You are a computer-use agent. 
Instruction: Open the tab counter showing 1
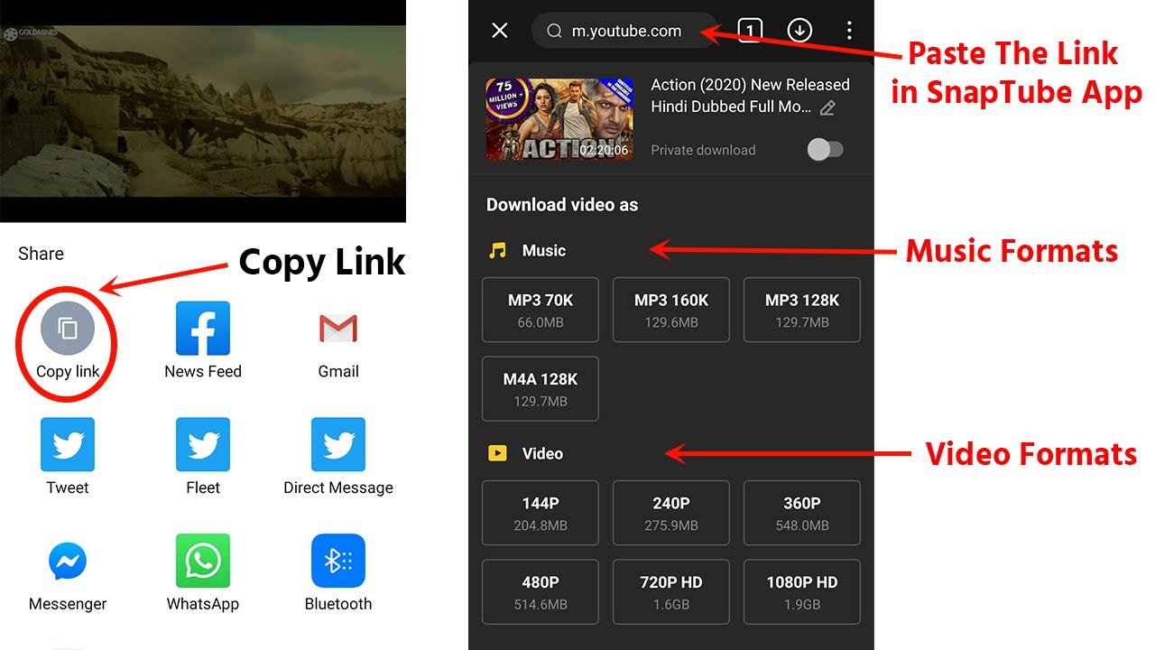750,31
